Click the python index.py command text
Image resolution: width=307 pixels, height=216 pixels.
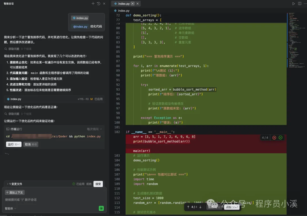click(x=88, y=136)
